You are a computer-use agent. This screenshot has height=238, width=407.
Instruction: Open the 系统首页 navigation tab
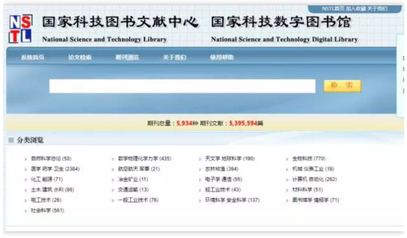(33, 57)
